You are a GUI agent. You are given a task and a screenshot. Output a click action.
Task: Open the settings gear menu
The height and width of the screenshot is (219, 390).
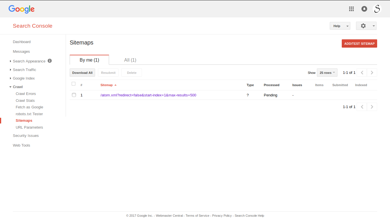pos(366,26)
